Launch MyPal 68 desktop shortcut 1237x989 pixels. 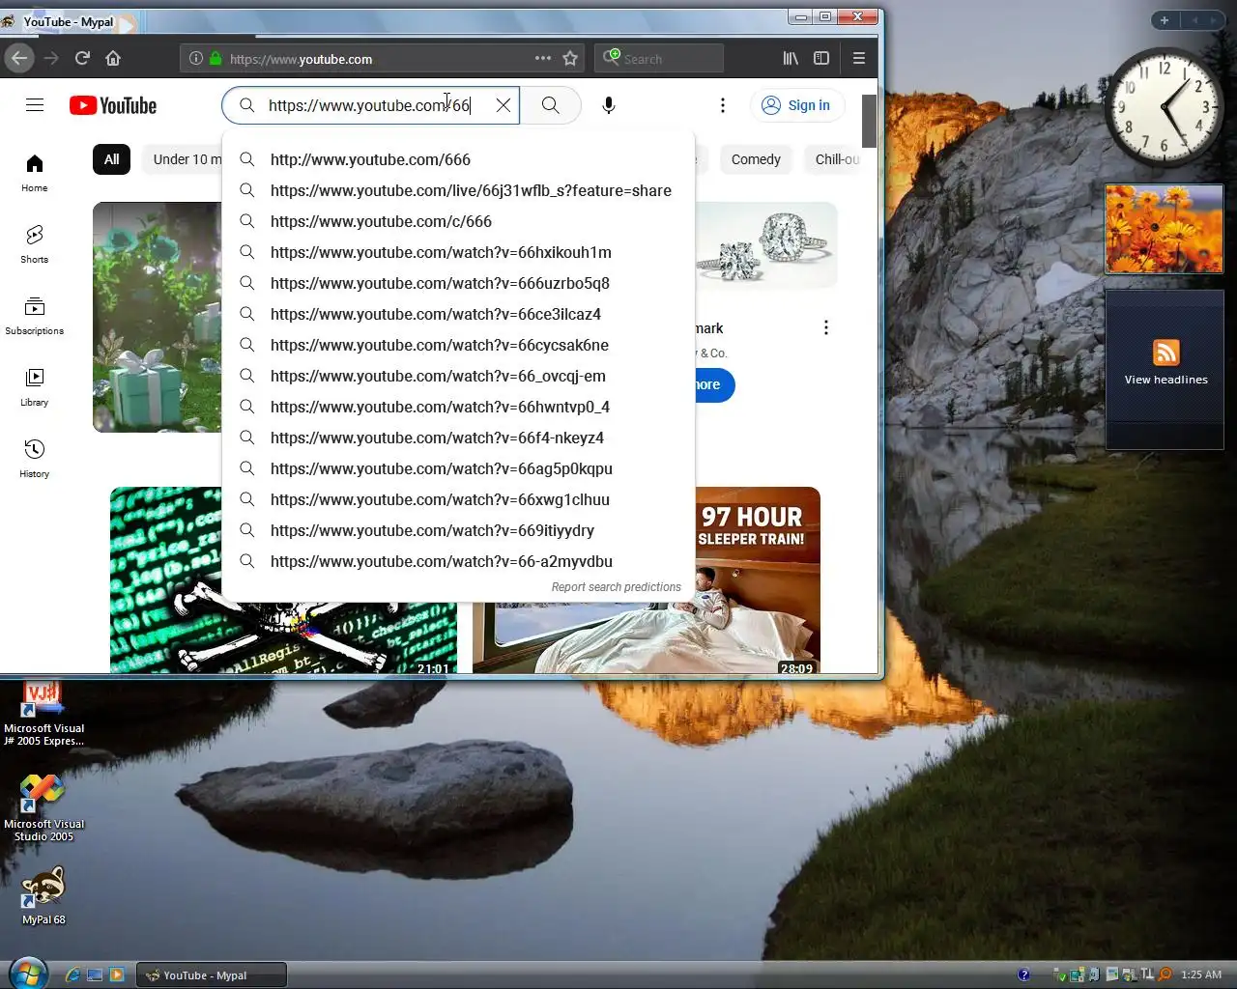(x=43, y=895)
